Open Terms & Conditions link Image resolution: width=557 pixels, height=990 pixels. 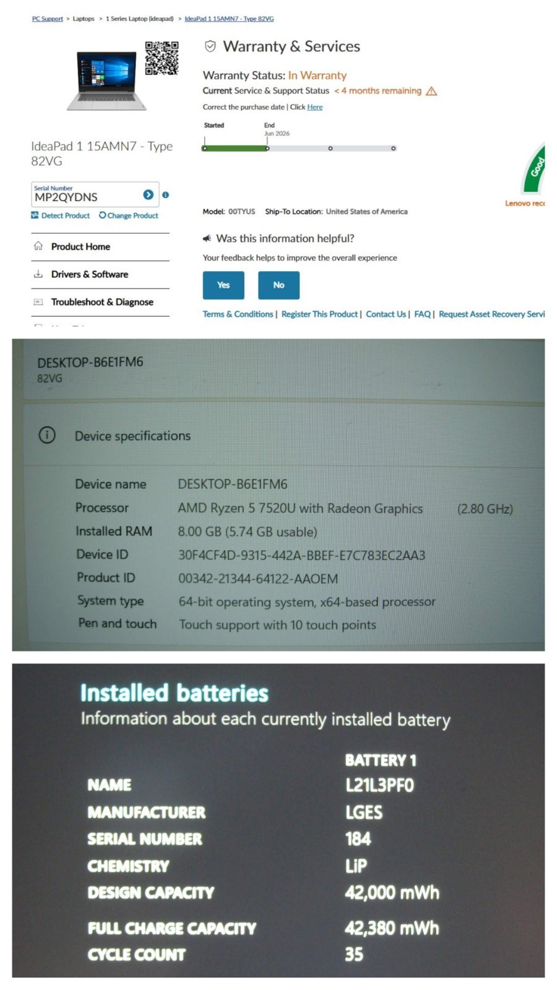point(238,314)
